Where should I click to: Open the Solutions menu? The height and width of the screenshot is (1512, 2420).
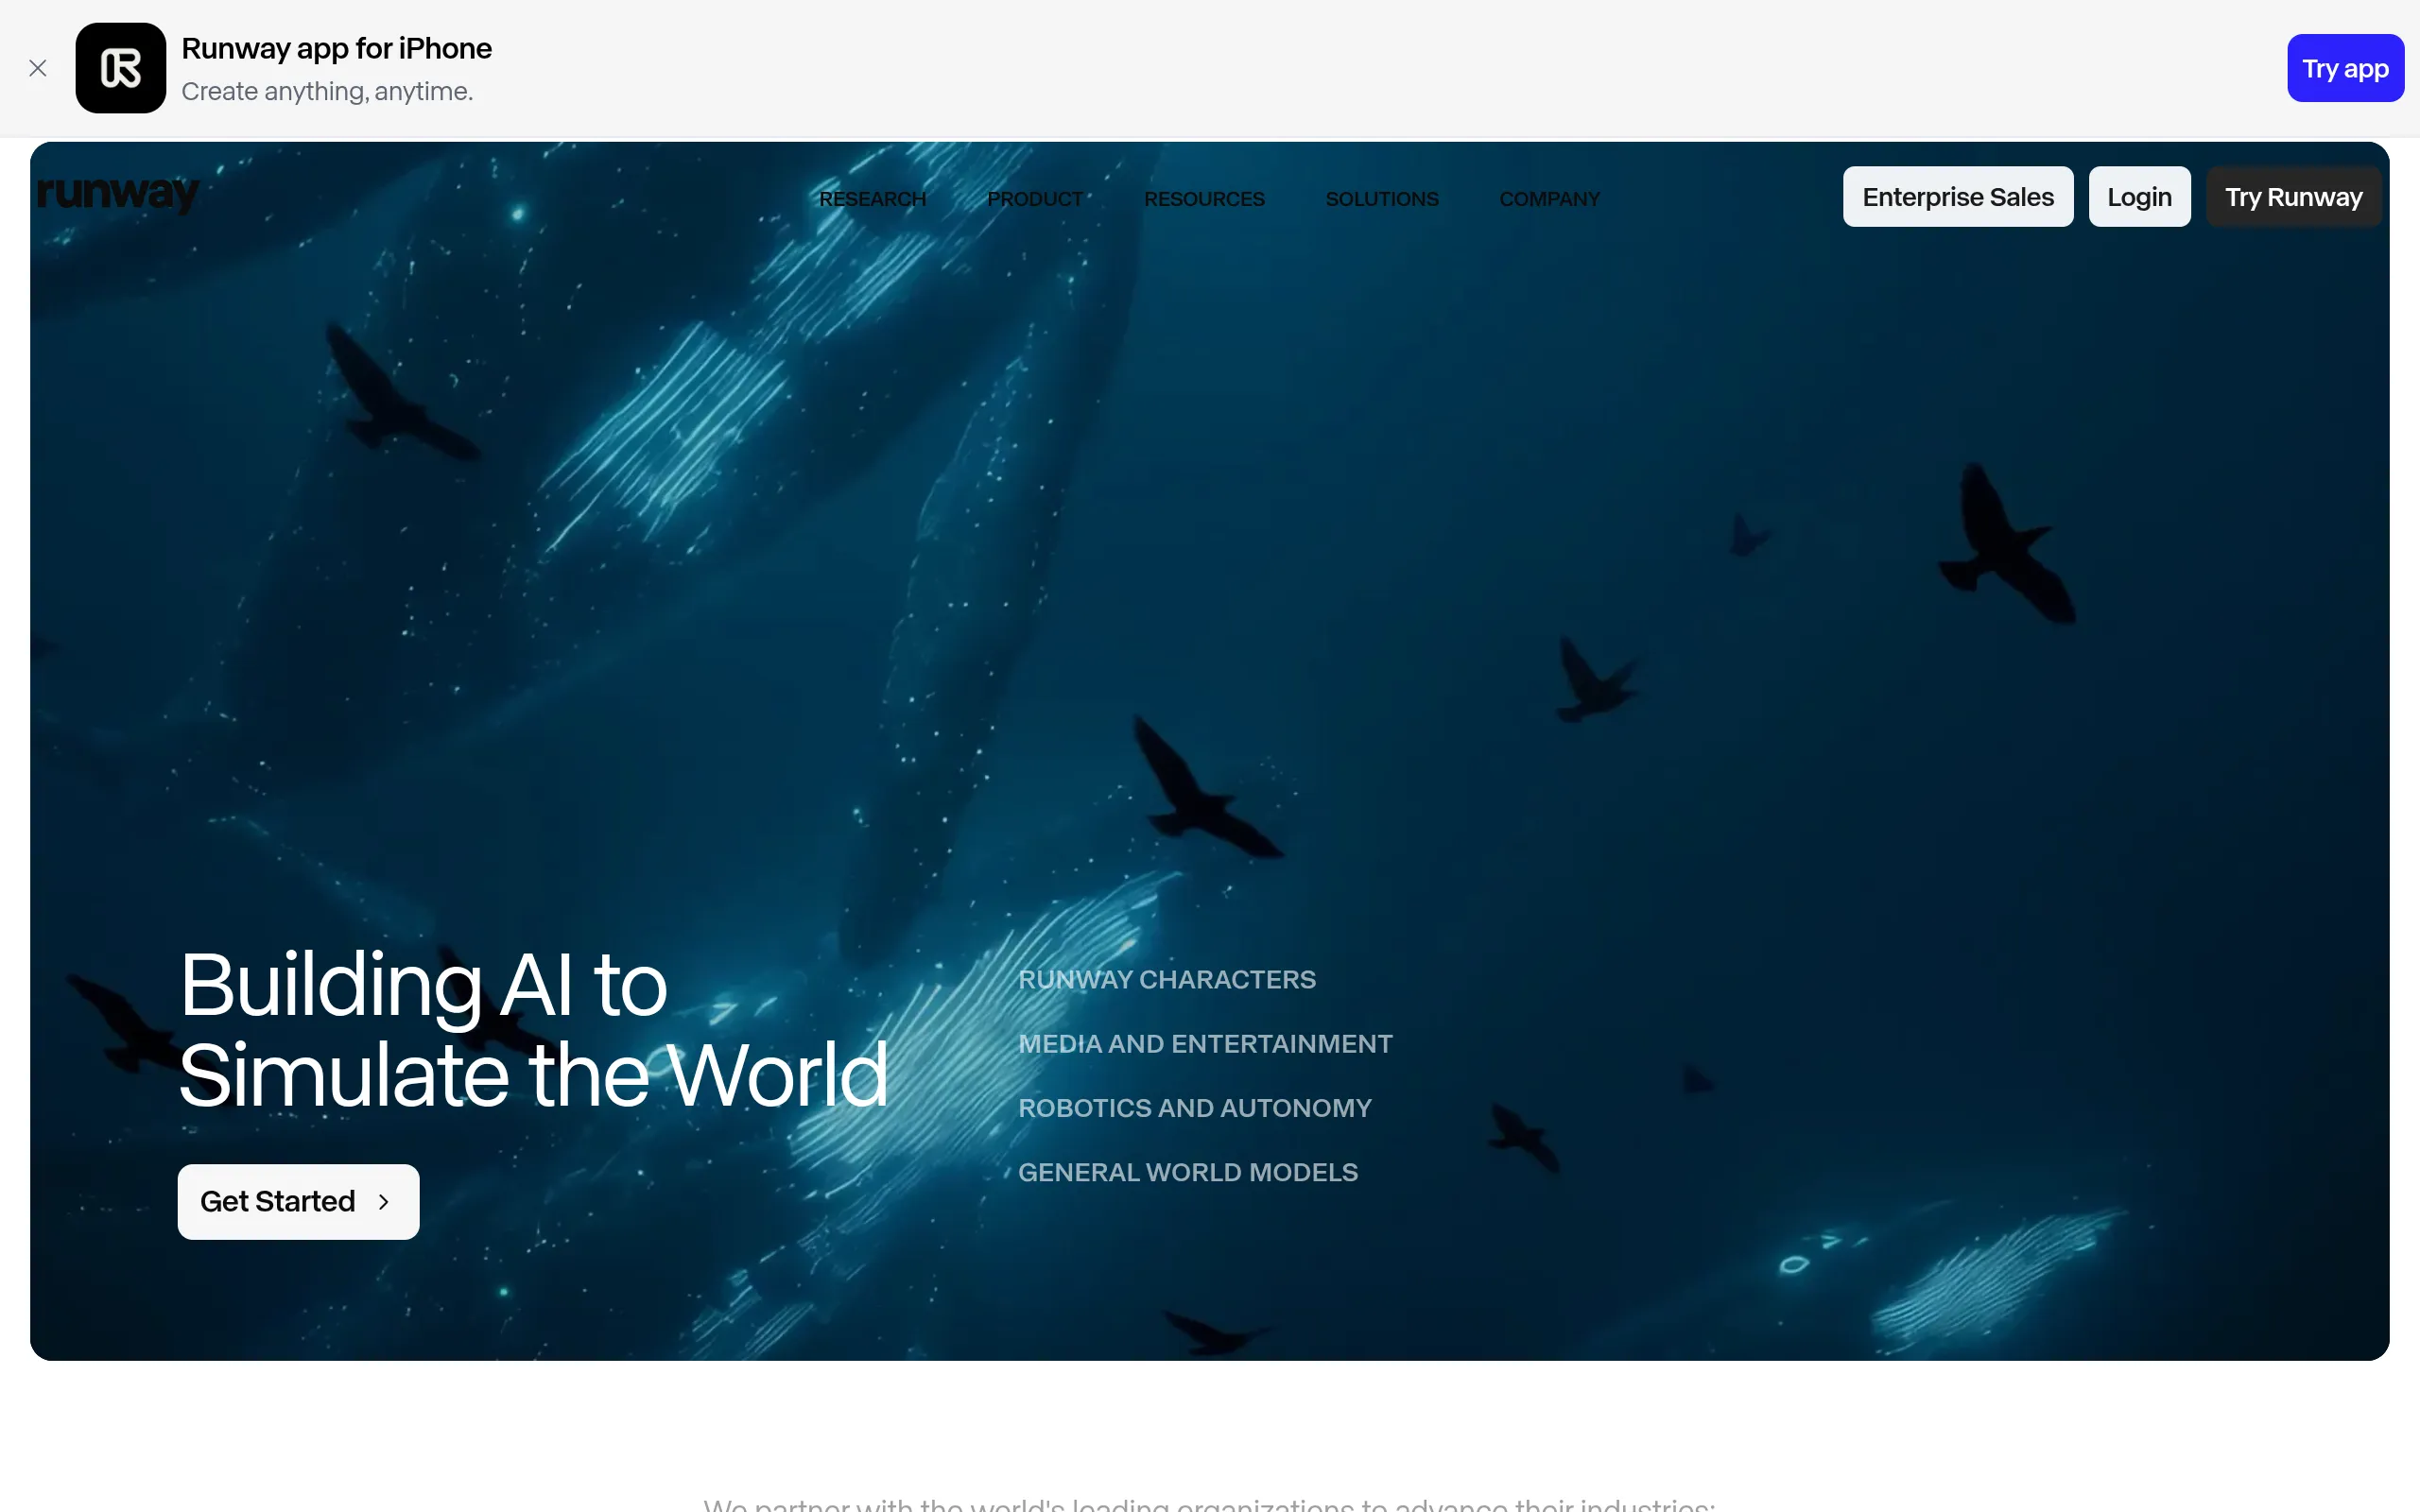[x=1382, y=199]
